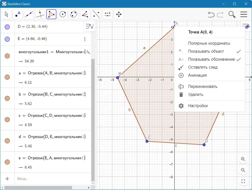Viewport: 252px width, 190px height.
Task: Toggle visibility of segment a
Action: (7, 77)
